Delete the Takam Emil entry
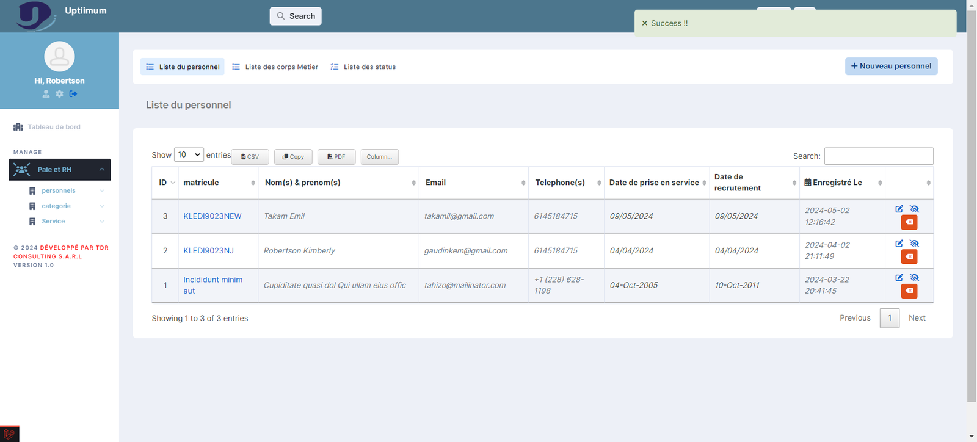The height and width of the screenshot is (442, 977). (x=909, y=222)
